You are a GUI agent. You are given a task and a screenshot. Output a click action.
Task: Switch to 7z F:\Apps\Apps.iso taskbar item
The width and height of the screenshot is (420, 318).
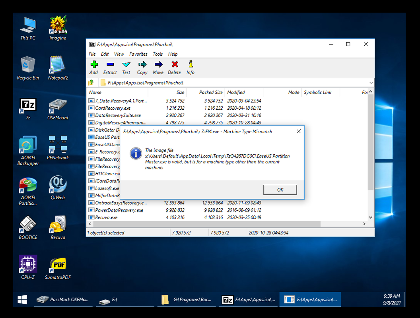click(x=248, y=300)
